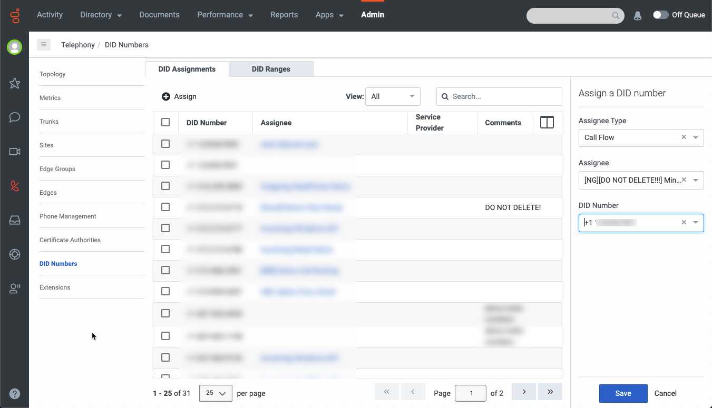Click Cancel in Assign panel
Image resolution: width=712 pixels, height=408 pixels.
665,393
